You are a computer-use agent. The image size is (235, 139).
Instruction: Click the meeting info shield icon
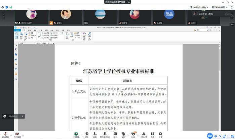point(6,7)
